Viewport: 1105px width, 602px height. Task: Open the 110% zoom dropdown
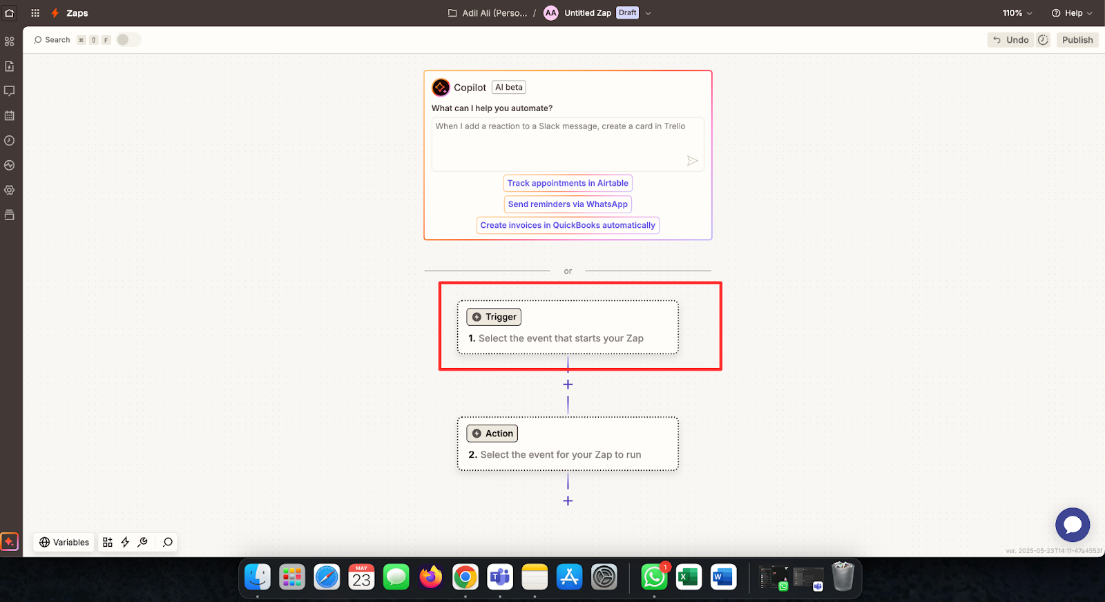pos(1017,13)
